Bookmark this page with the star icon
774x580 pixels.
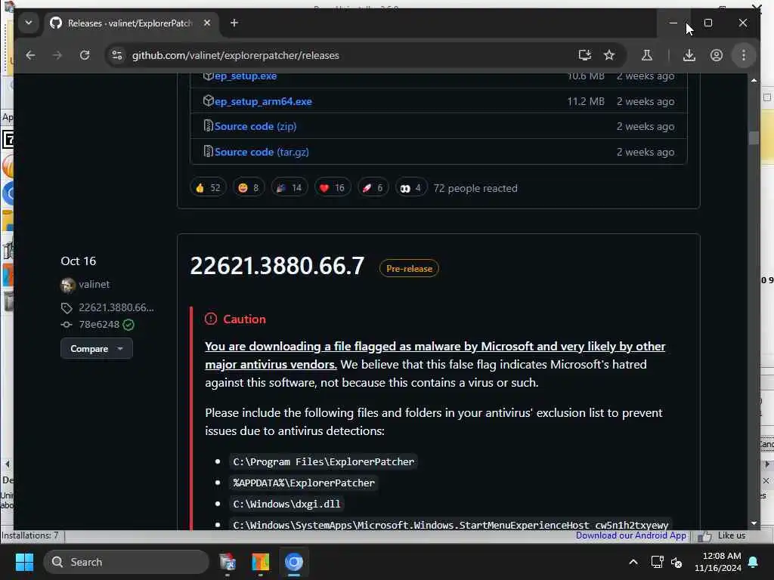click(609, 55)
